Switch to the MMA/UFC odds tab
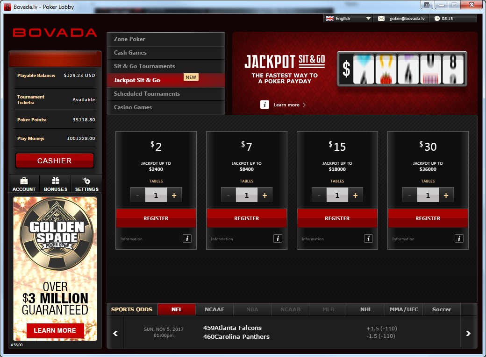The height and width of the screenshot is (357, 486). tap(404, 309)
